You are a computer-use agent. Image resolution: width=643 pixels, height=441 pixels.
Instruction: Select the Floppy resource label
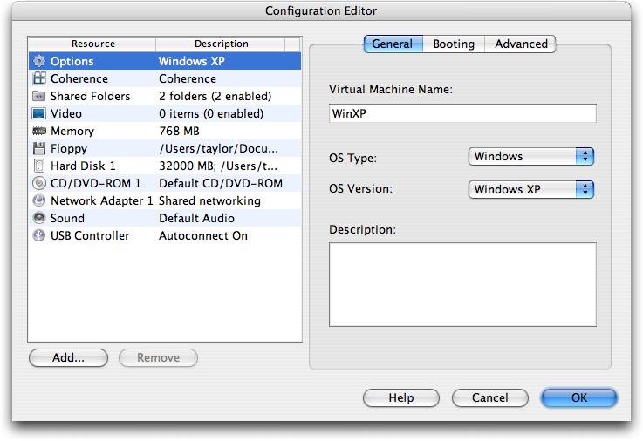pyautogui.click(x=69, y=149)
